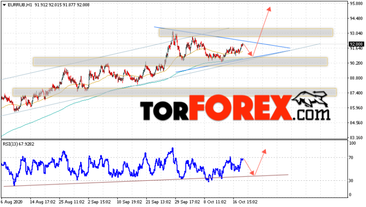Select the RSI(13) 67.9282 indicator label
Viewport: 366px width, 207px height.
19,144
